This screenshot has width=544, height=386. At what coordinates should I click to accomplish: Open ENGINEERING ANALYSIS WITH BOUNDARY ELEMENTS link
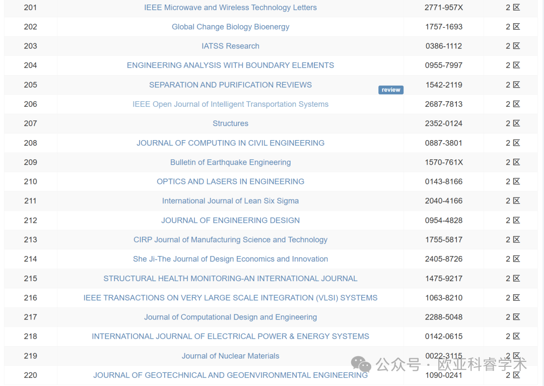tap(230, 66)
